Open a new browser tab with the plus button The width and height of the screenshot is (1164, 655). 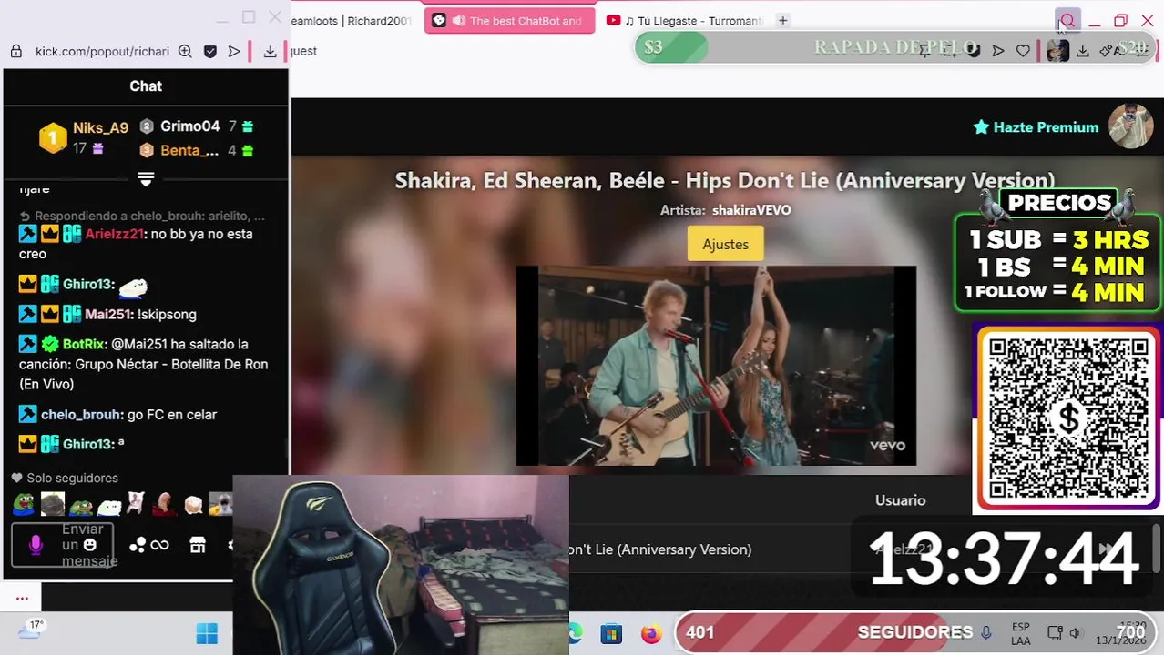click(x=782, y=20)
